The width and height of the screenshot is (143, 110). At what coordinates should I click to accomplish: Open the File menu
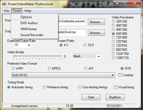pos(7,11)
